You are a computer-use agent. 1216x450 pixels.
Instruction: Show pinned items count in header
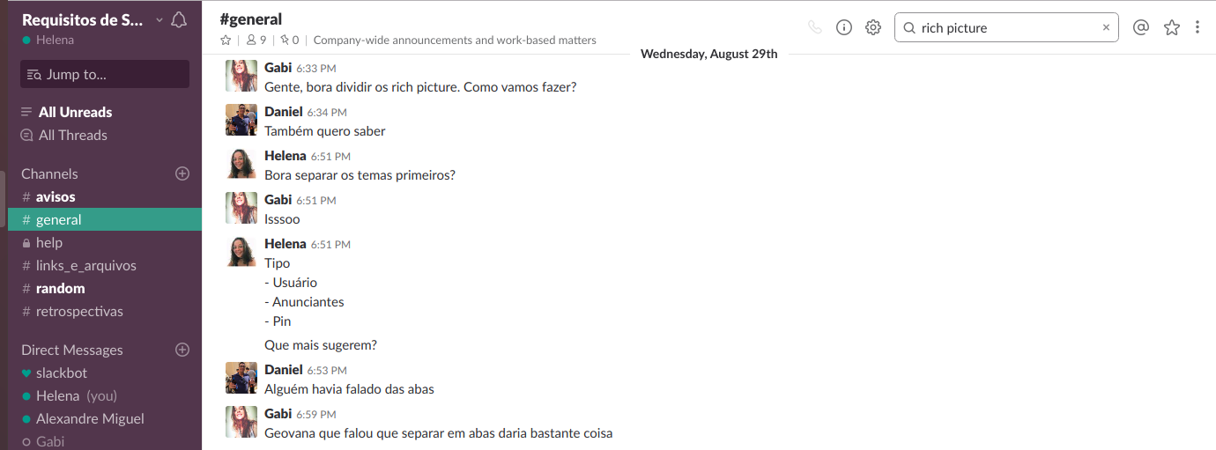click(290, 40)
